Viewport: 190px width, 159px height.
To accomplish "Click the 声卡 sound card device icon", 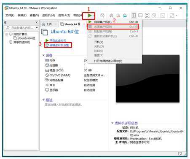I will coord(47,85).
